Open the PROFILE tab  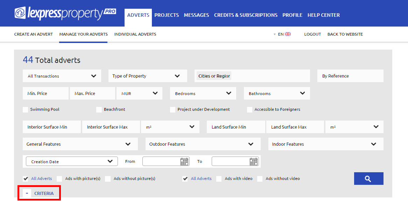(x=293, y=15)
